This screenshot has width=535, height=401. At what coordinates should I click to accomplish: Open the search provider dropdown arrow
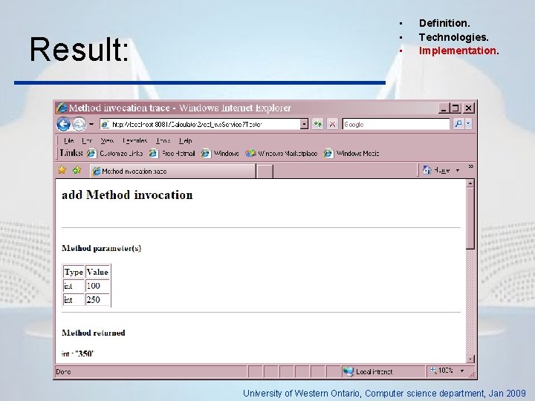click(x=468, y=124)
